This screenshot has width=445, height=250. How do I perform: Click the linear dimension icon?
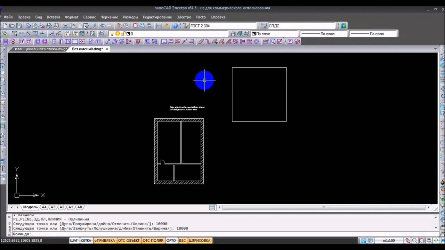point(21,33)
